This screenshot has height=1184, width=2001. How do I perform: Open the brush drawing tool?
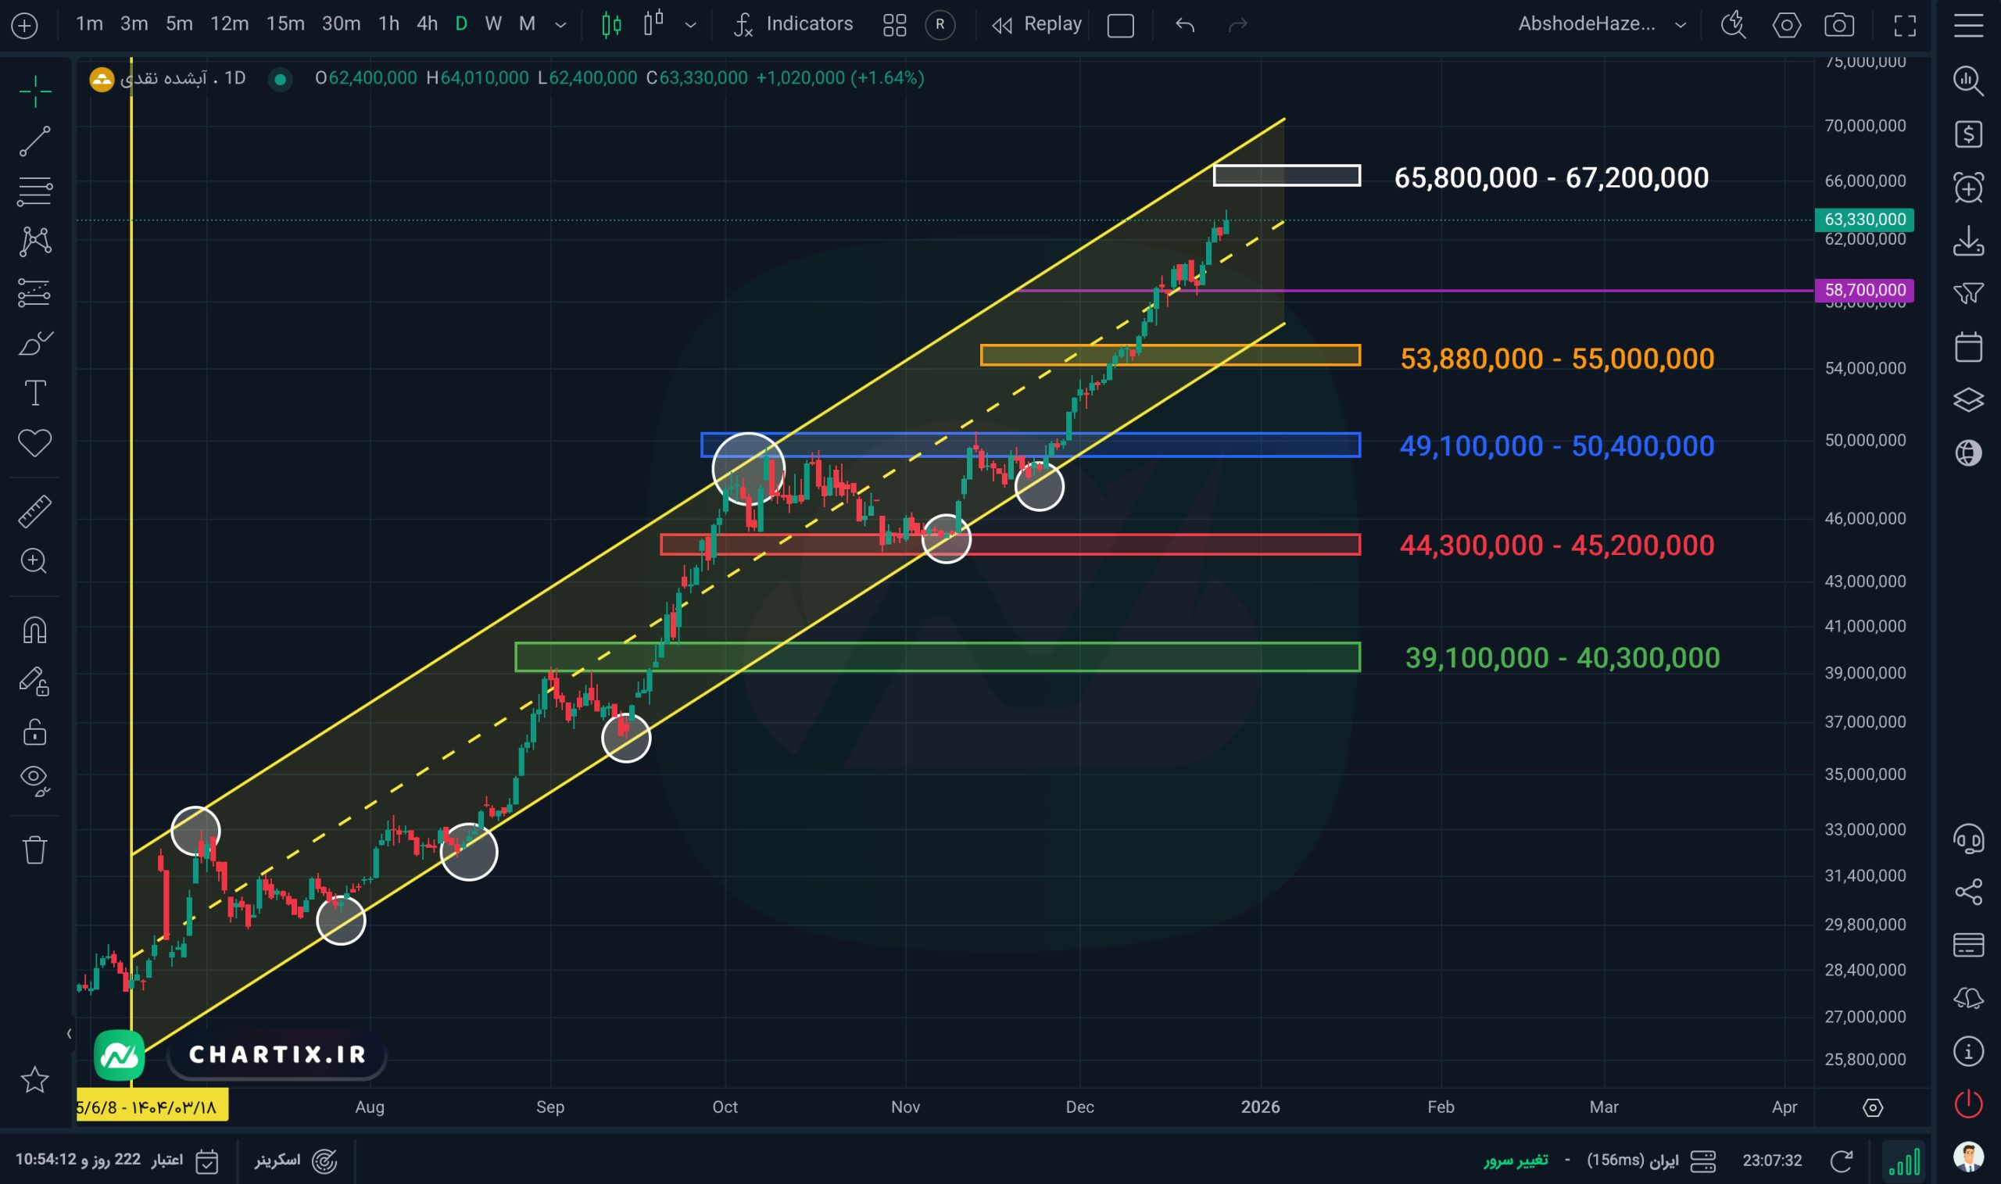click(x=34, y=343)
